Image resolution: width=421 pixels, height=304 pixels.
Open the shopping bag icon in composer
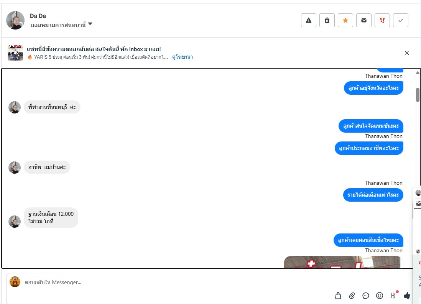pyautogui.click(x=338, y=296)
